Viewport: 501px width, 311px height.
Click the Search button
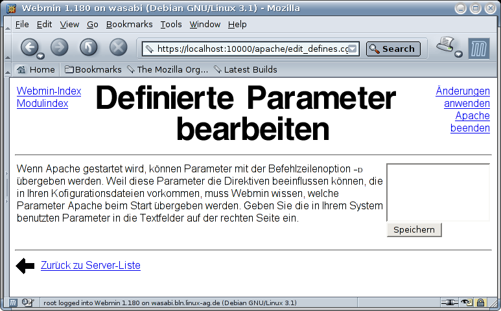tap(393, 49)
